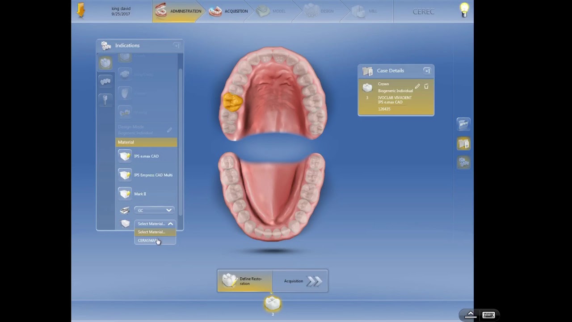Open the MODEL phase tab
Image resolution: width=572 pixels, height=322 pixels.
pos(271,11)
